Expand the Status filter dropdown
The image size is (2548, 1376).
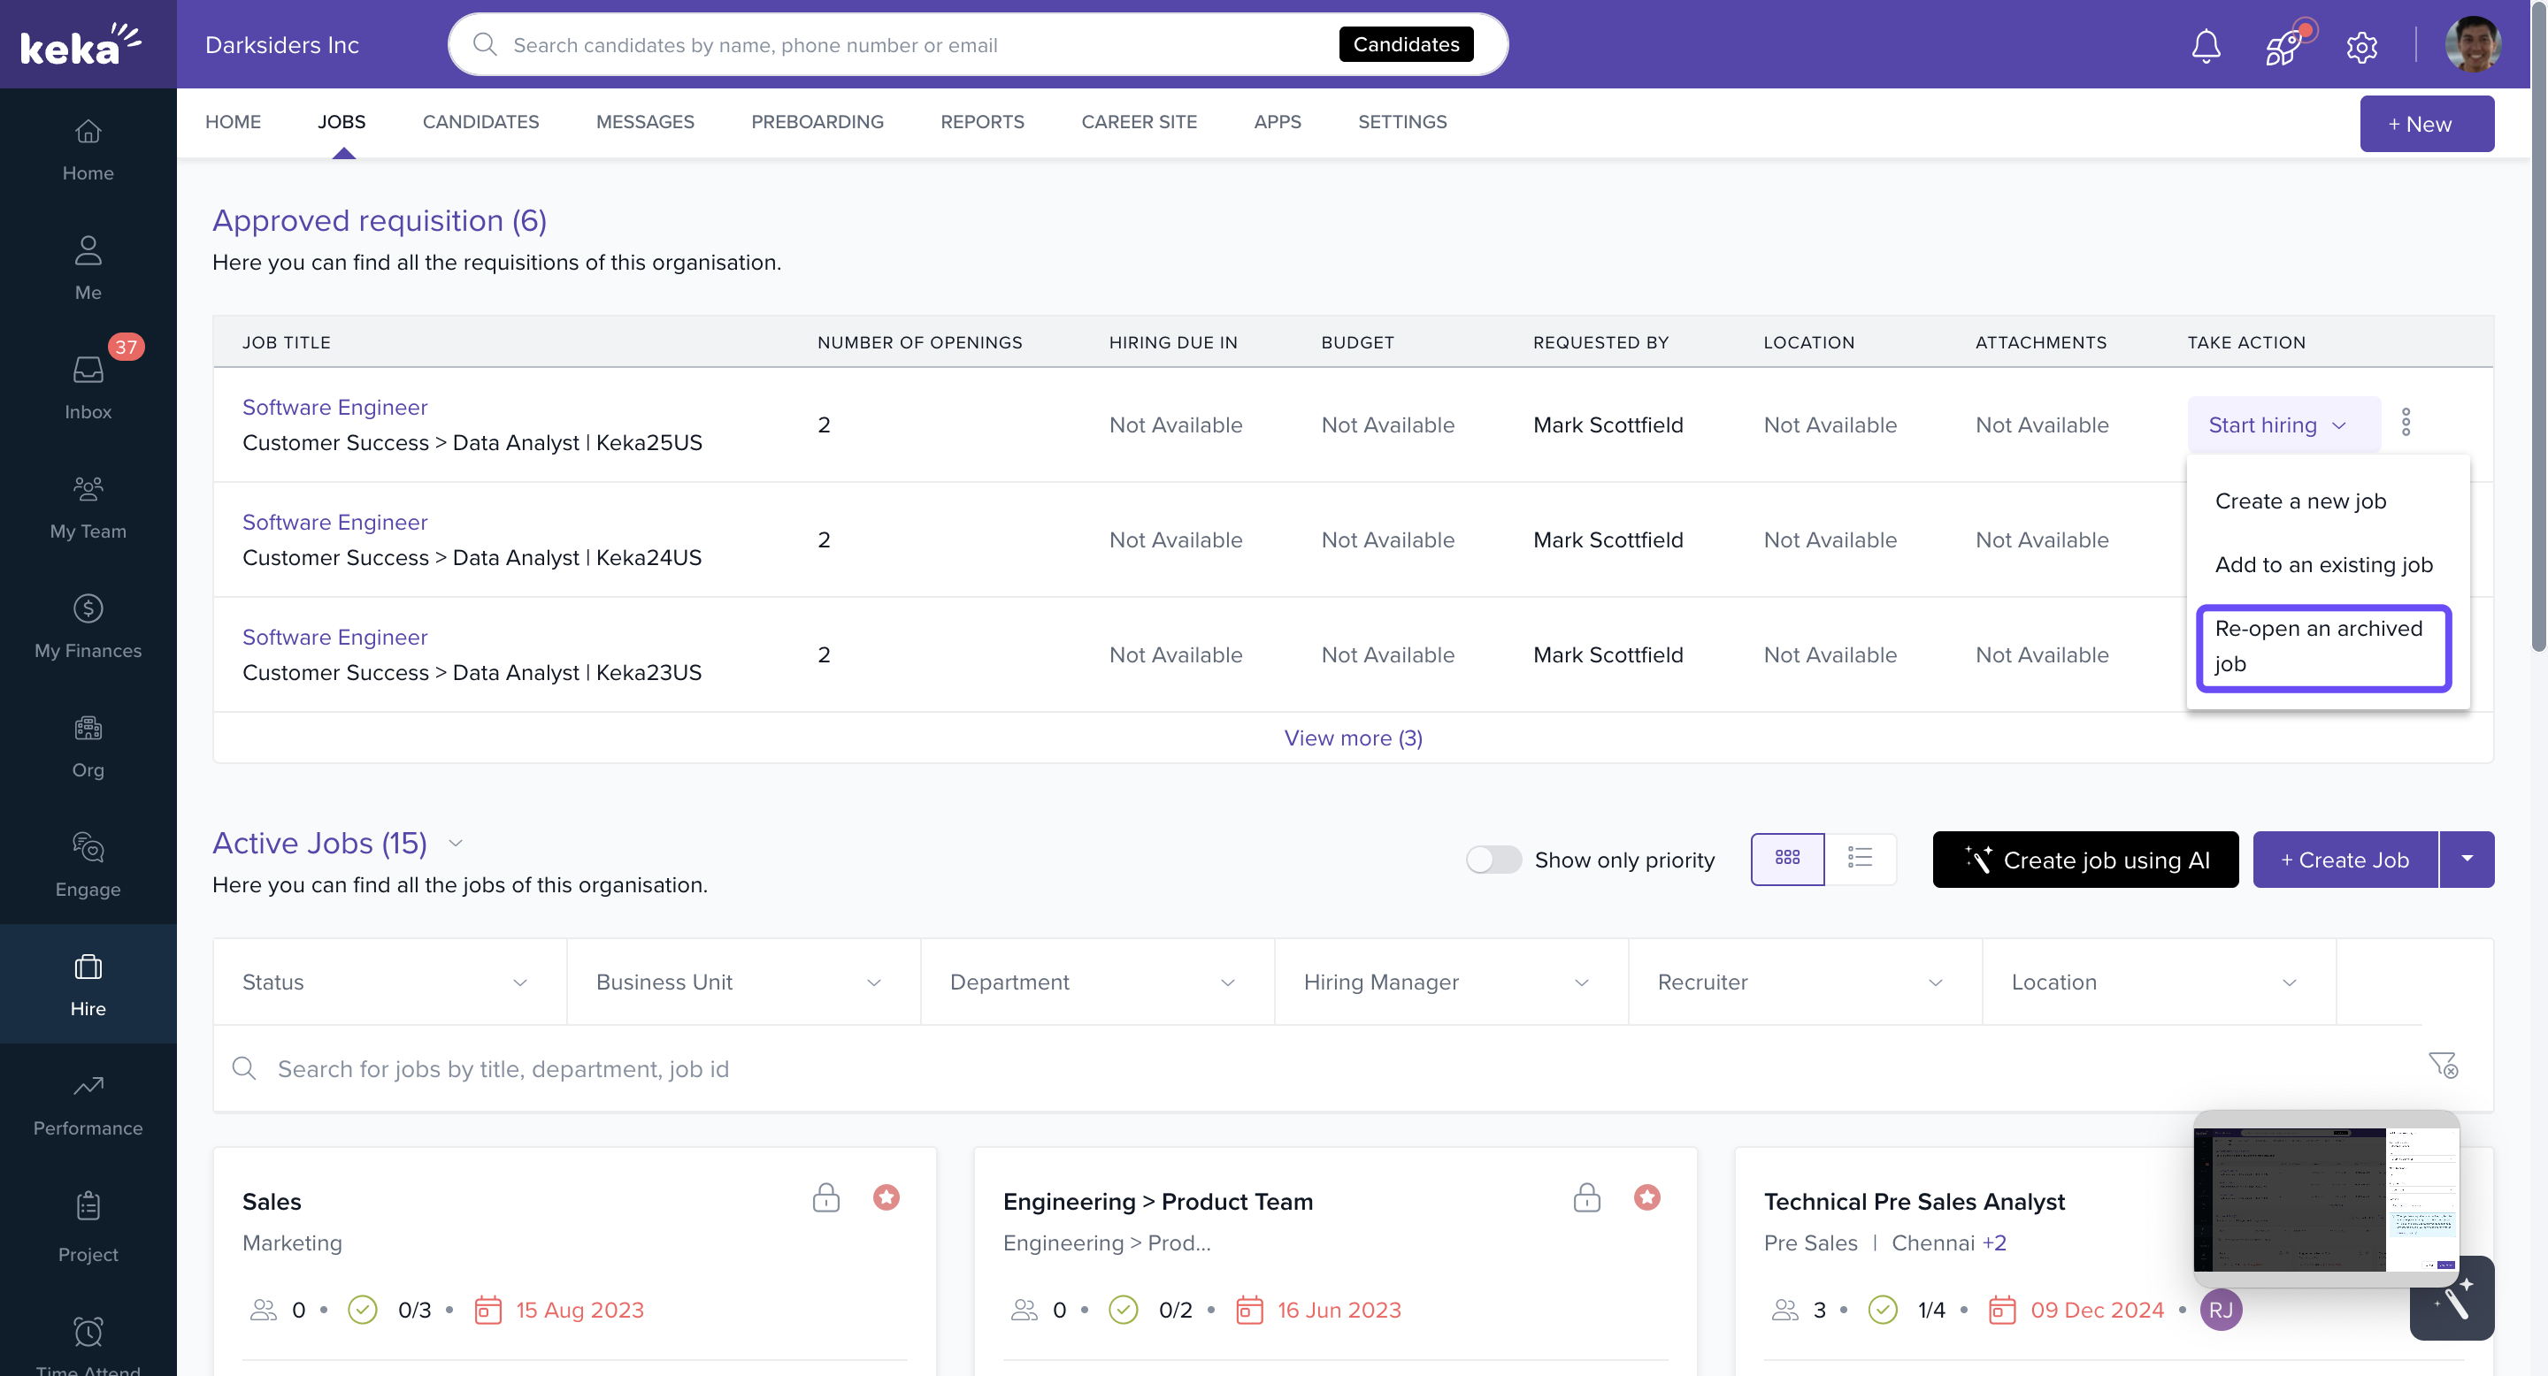tap(388, 982)
